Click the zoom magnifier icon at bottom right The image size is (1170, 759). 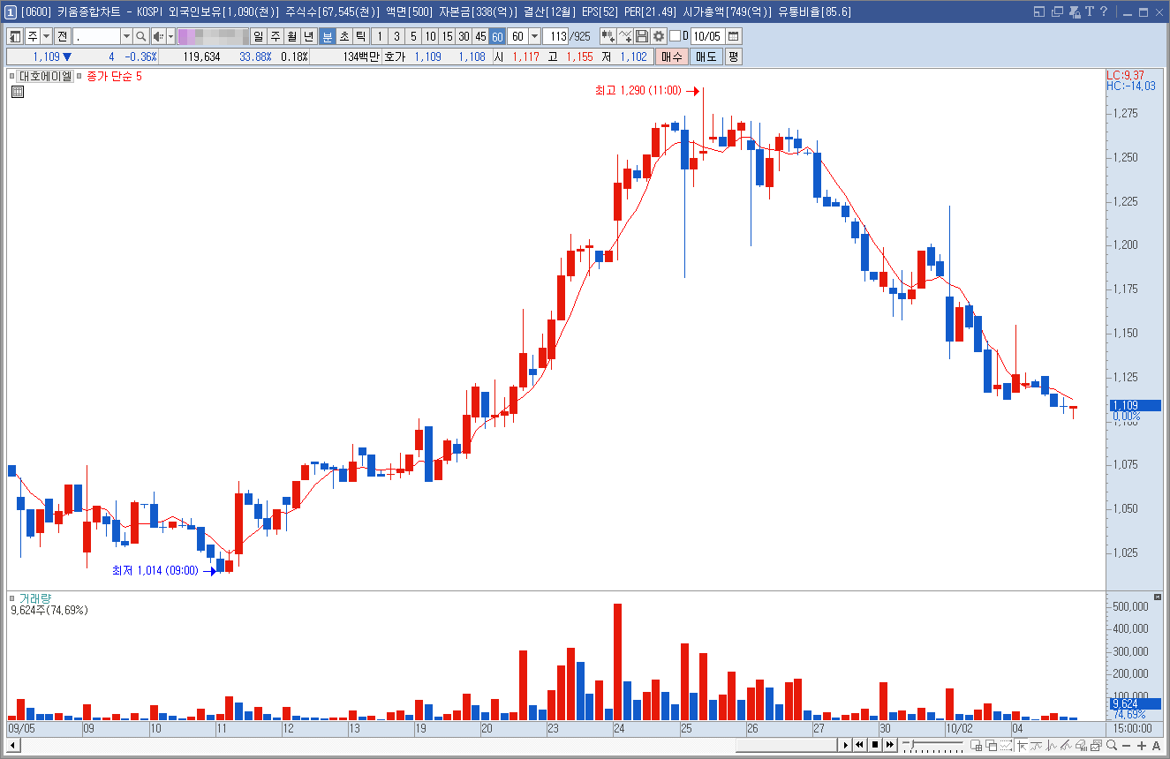pos(1112,745)
